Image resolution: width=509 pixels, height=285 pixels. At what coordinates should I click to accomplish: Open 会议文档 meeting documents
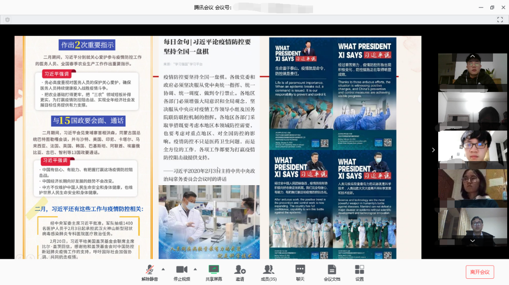[x=332, y=272]
